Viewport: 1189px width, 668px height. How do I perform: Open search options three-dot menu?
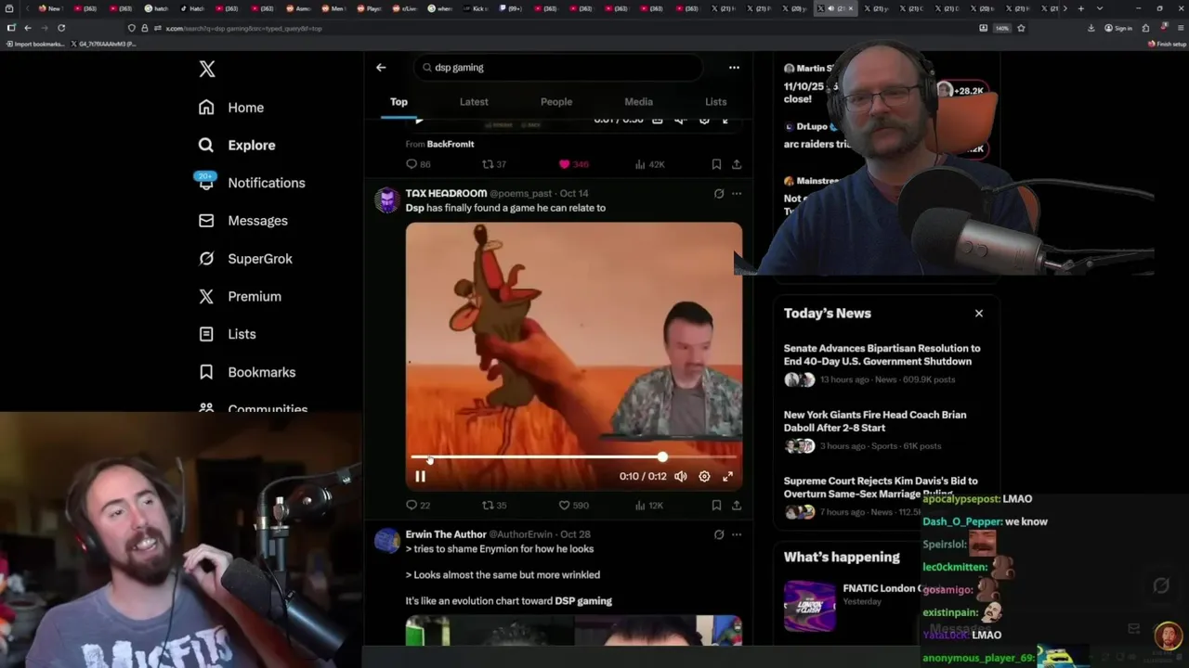[x=734, y=68]
